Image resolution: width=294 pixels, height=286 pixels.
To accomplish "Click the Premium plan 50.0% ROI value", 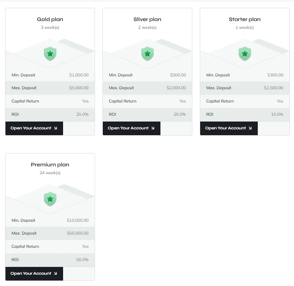I will click(x=82, y=260).
